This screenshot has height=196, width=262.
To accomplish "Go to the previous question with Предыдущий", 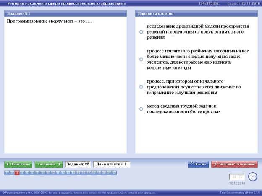I will [18, 164].
